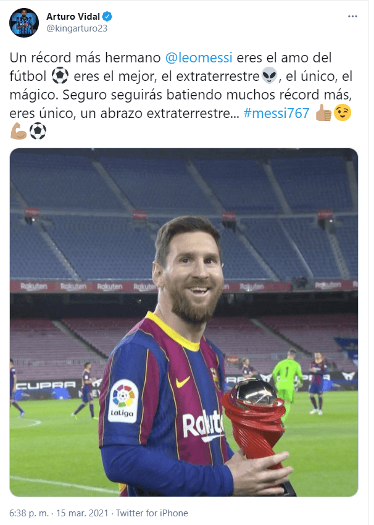Click the thumbs up emoji
Image resolution: width=374 pixels, height=525 pixels.
[323, 113]
